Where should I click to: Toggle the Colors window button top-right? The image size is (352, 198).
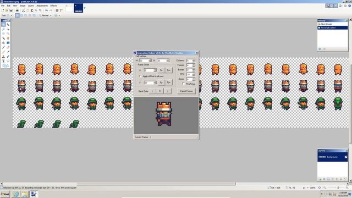tap(340, 6)
